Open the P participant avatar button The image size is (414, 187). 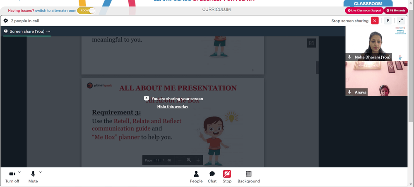tap(388, 21)
